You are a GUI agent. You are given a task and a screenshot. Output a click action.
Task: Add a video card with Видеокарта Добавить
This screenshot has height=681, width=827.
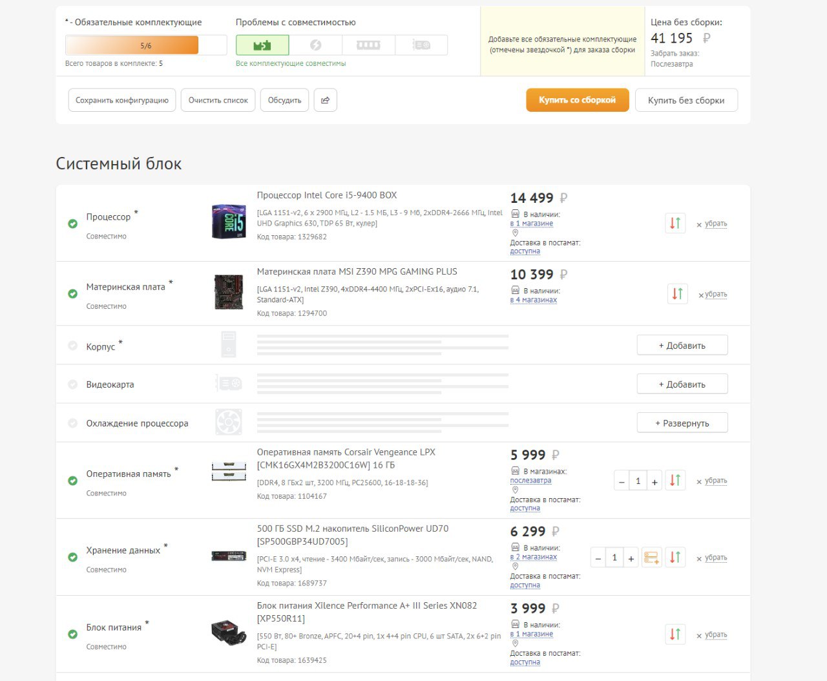point(682,384)
